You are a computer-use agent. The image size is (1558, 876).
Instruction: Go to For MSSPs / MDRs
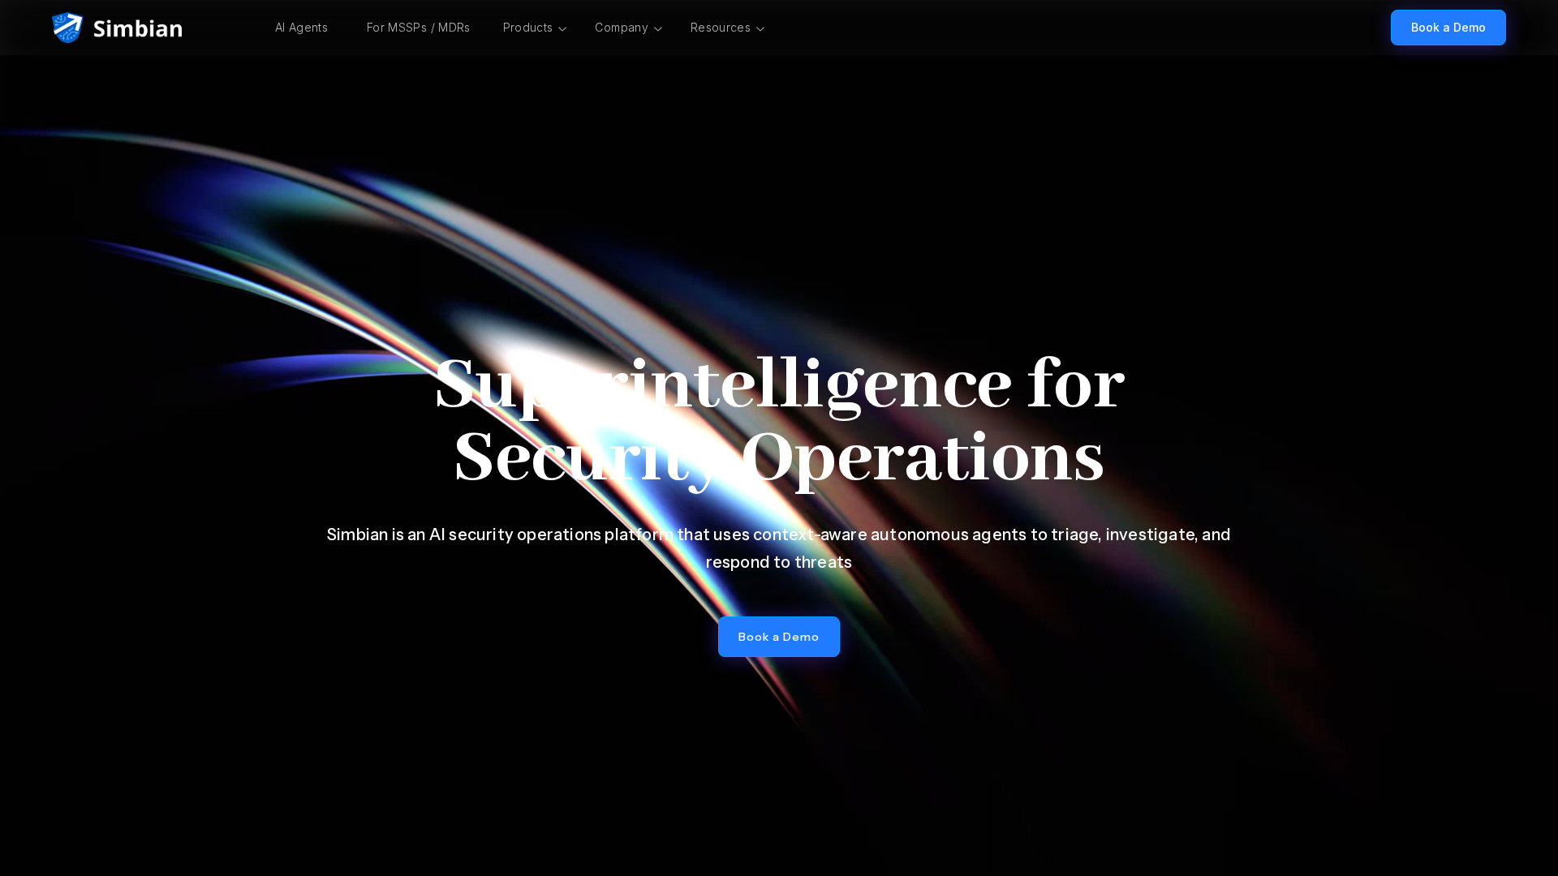click(x=418, y=28)
